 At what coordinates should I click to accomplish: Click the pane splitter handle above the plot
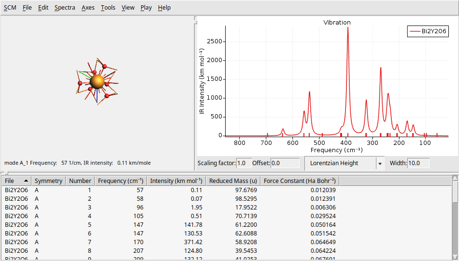[196, 20]
